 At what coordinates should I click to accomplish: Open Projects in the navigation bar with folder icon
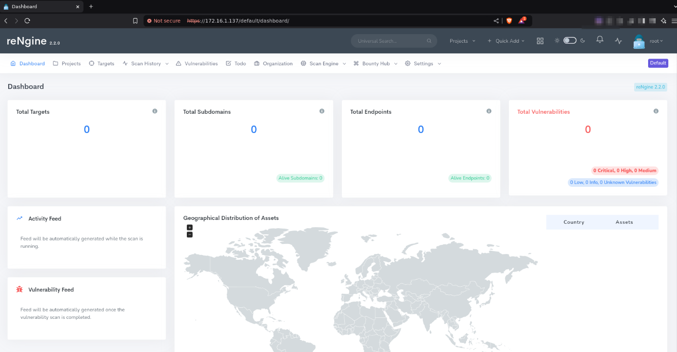(67, 63)
